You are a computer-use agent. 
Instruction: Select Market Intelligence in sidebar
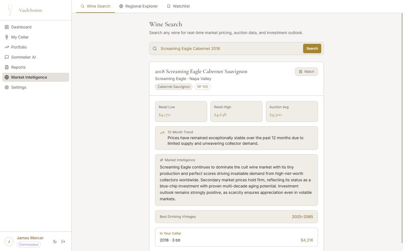(x=36, y=77)
